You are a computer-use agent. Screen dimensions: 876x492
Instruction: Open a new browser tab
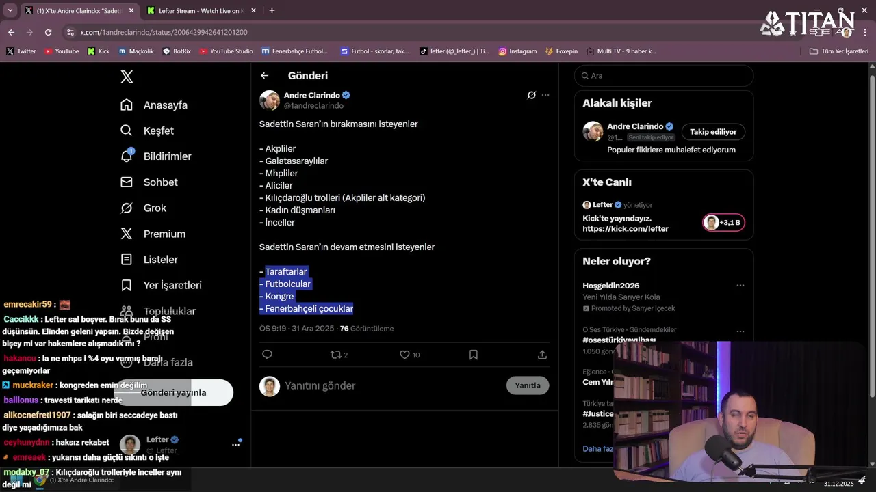272,10
